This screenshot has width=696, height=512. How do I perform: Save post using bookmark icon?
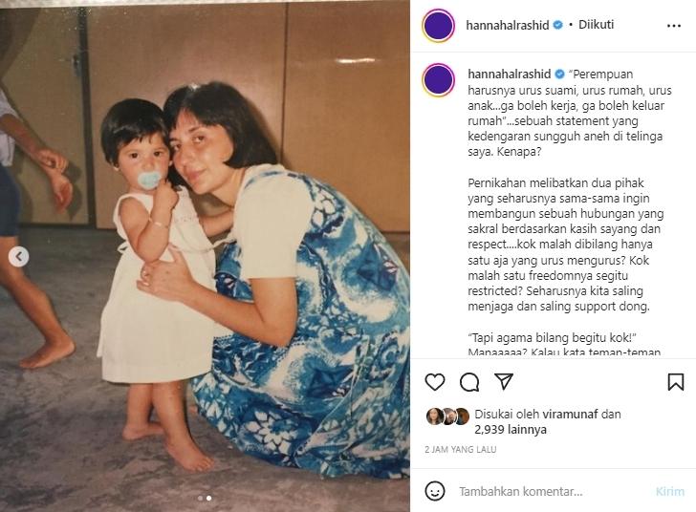676,382
